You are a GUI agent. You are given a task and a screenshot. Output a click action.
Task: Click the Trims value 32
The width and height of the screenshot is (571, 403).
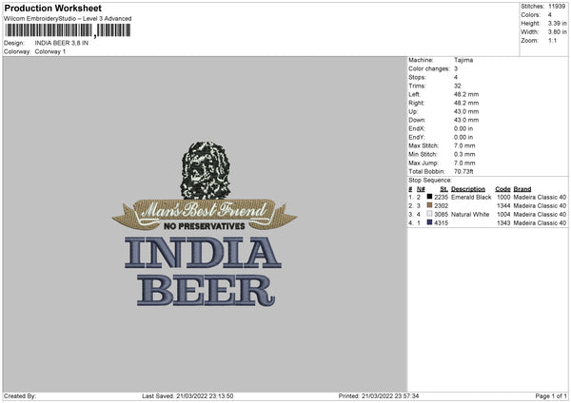coord(458,86)
